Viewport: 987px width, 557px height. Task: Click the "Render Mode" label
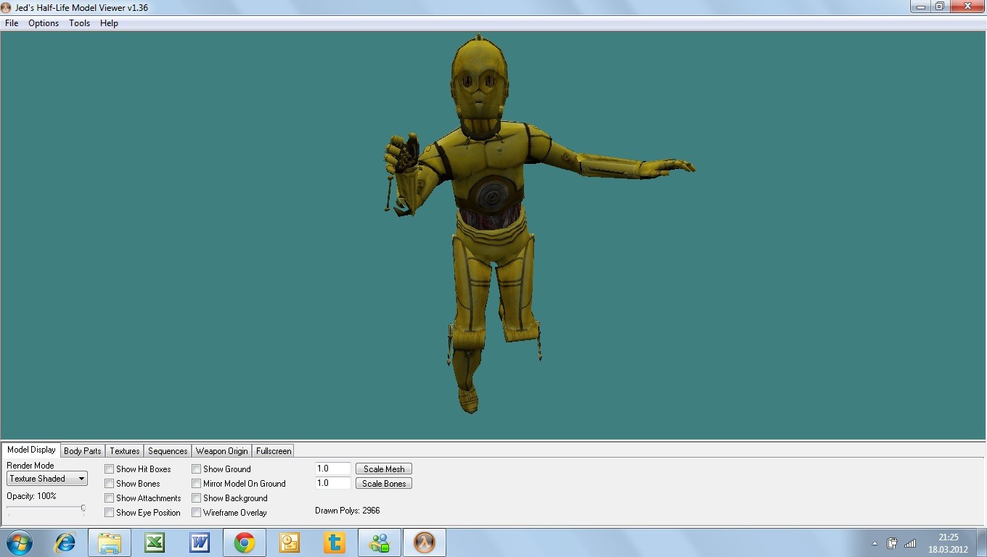coord(30,466)
